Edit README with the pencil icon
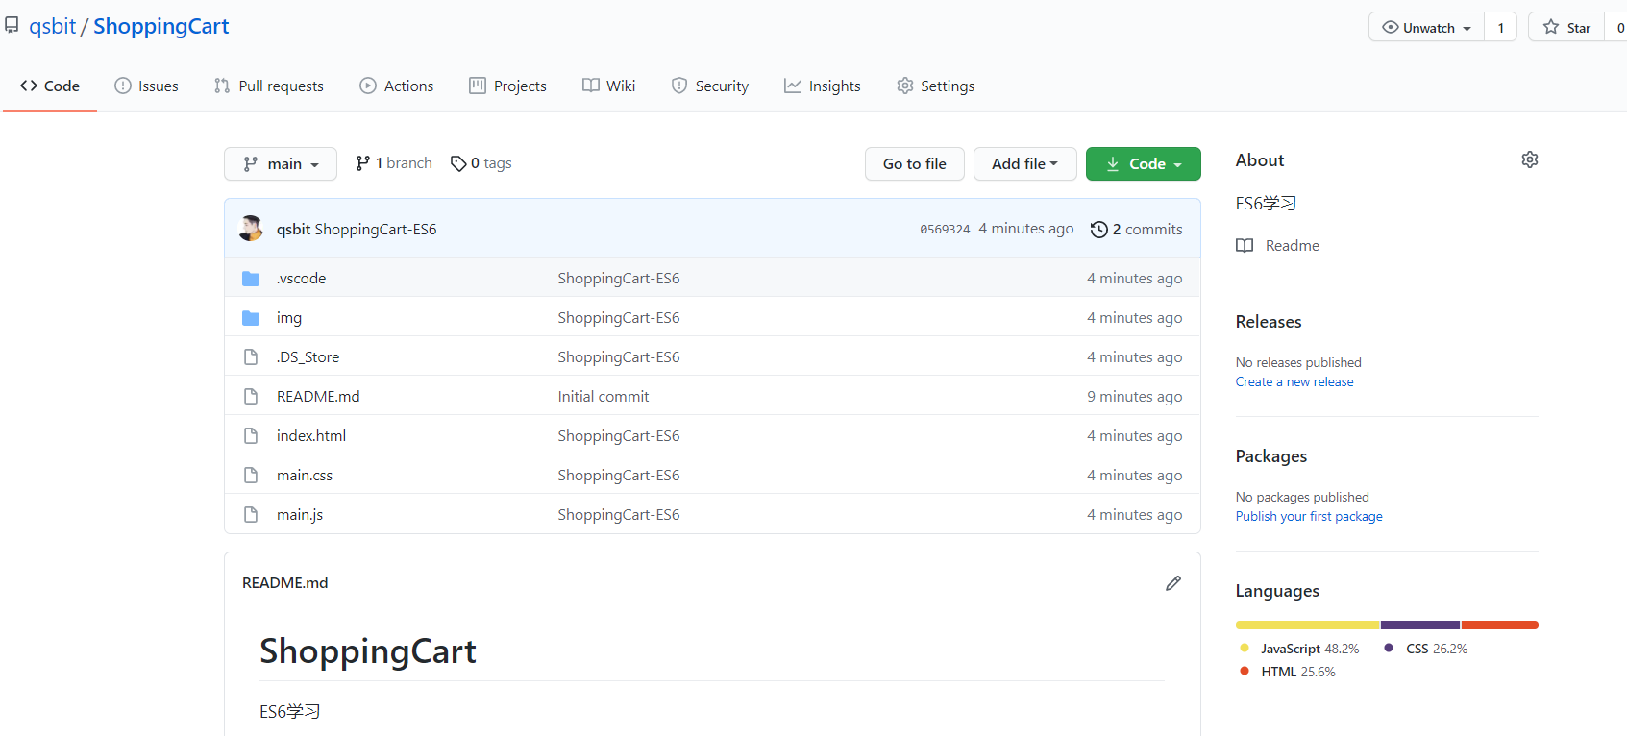 (x=1173, y=583)
